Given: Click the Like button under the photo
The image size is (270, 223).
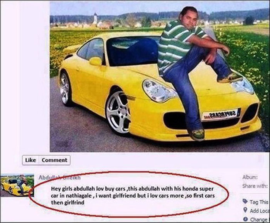Looking at the screenshot, I should coord(30,160).
